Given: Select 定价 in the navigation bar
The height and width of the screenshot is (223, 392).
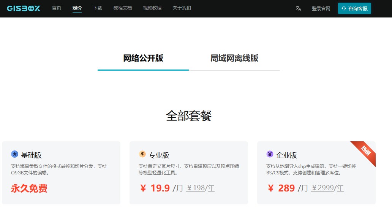Looking at the screenshot, I should 77,8.
